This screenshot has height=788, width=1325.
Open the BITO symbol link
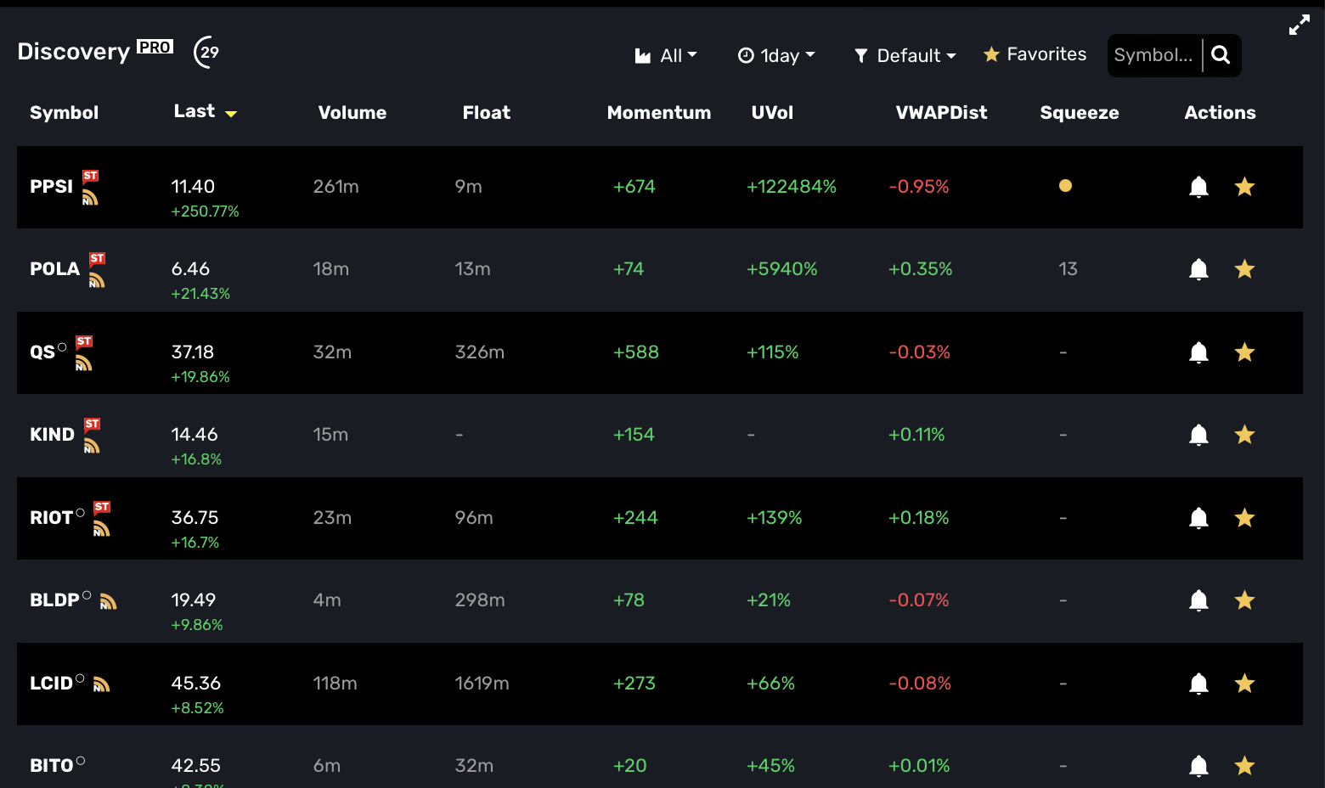(51, 766)
